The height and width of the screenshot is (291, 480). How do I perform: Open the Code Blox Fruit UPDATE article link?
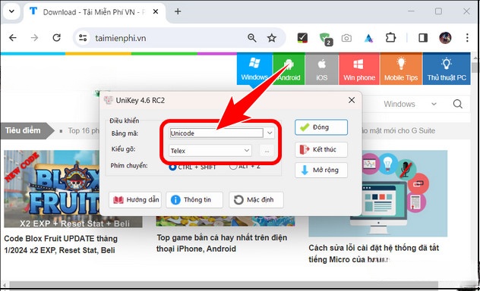[61, 244]
